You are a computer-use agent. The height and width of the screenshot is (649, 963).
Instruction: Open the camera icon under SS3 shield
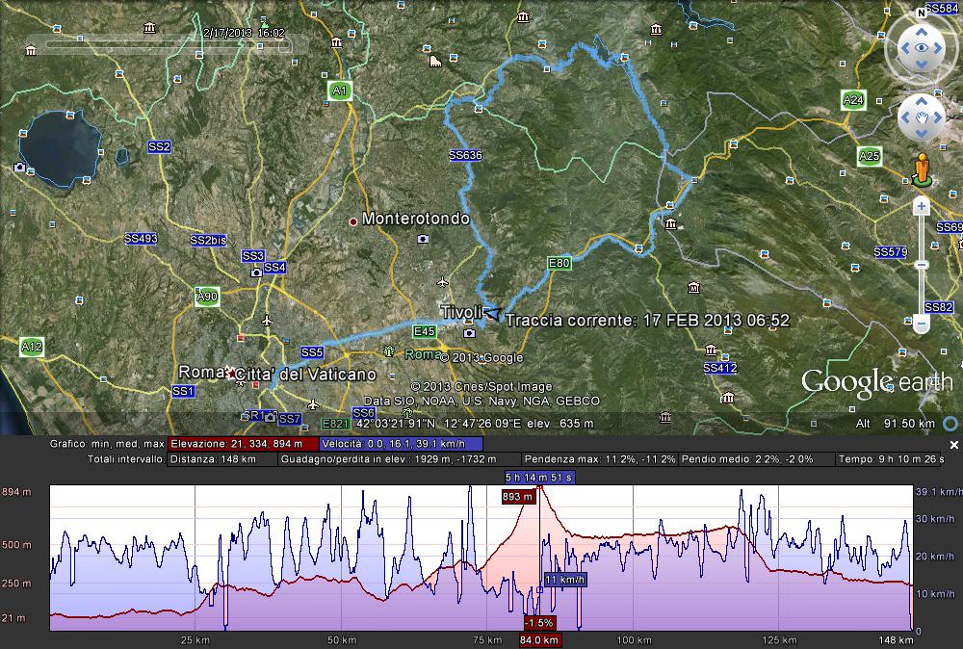257,272
